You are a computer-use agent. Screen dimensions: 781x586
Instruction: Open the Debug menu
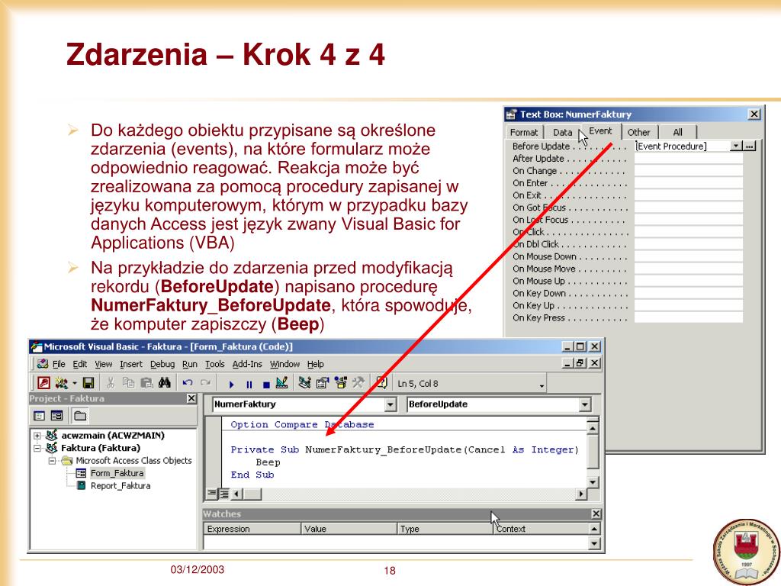[x=162, y=364]
